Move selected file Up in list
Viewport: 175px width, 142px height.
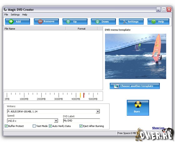75,22
